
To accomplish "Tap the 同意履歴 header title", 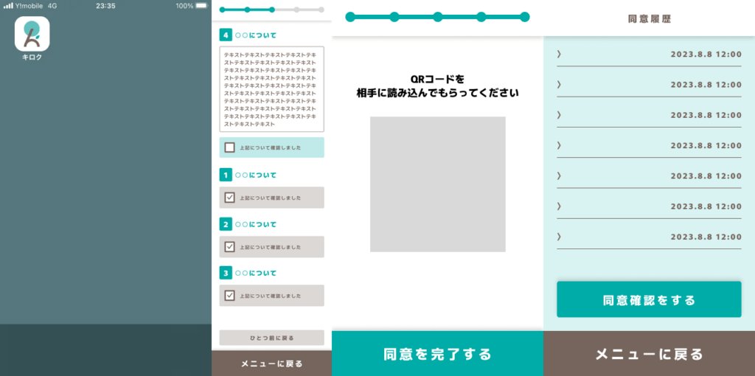I will point(649,19).
